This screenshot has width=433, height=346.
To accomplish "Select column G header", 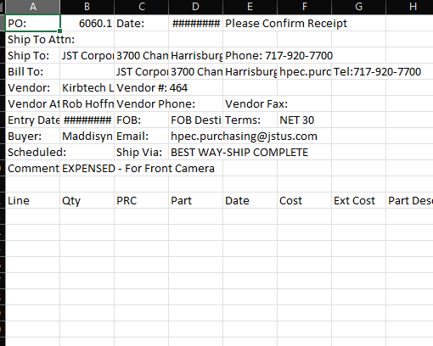I will [x=358, y=7].
